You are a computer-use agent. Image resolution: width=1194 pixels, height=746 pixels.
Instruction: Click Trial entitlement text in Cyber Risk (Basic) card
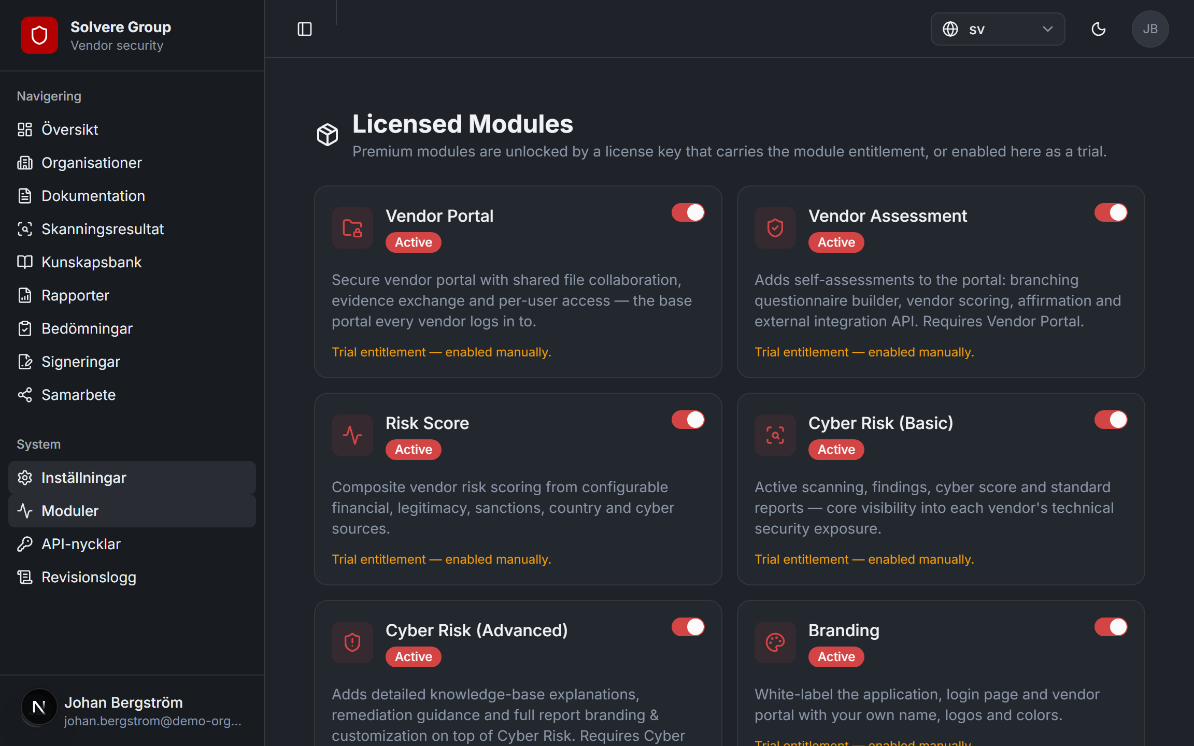point(864,559)
